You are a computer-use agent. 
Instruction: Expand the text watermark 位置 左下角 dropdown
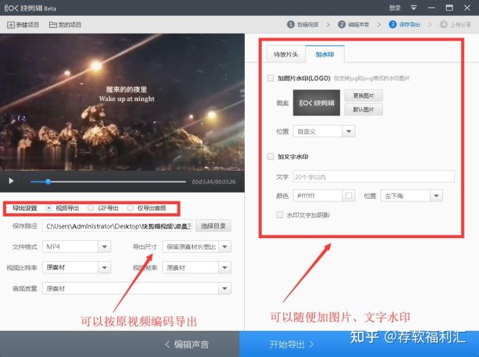click(436, 195)
